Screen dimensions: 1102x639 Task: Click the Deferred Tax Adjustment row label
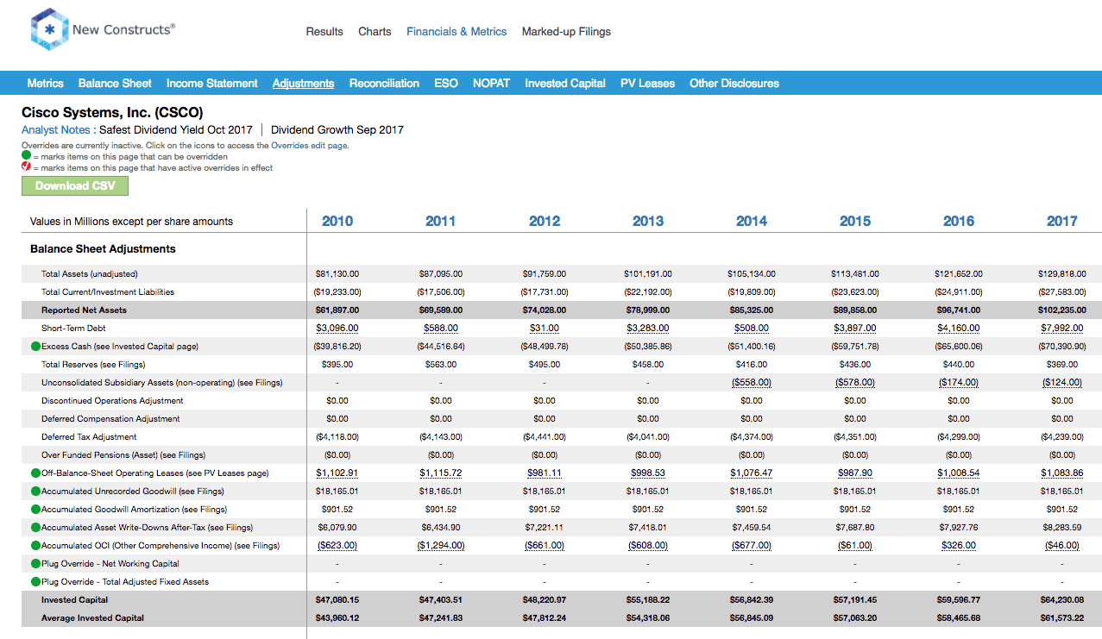point(89,437)
